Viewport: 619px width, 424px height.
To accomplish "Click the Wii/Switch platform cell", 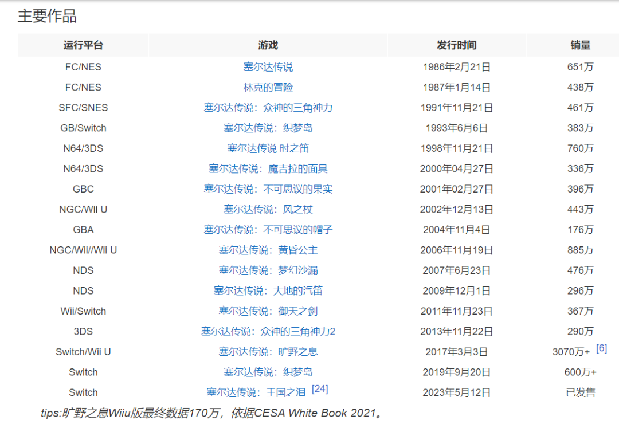I will pyautogui.click(x=83, y=311).
